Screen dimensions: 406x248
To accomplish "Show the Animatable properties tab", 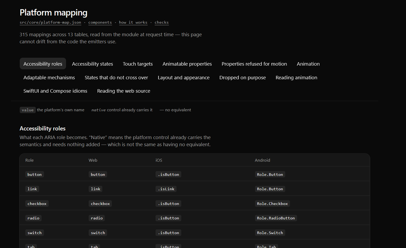I will pos(187,64).
